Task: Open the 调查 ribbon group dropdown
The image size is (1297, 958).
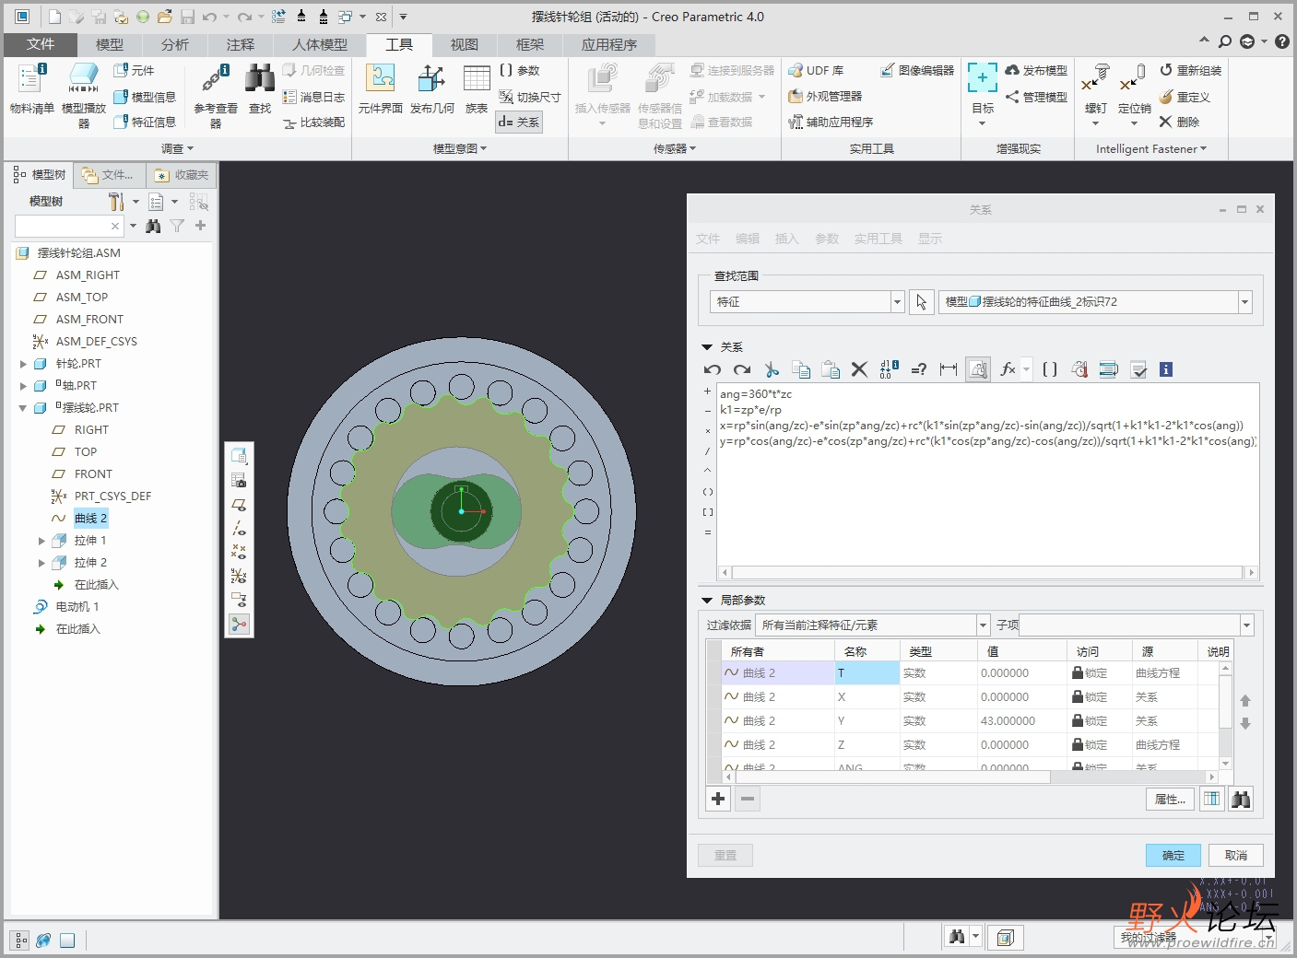Action: (x=177, y=148)
